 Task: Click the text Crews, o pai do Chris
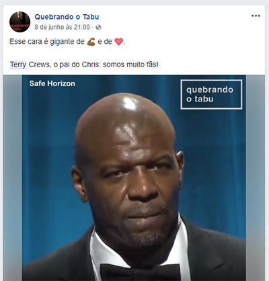65,65
